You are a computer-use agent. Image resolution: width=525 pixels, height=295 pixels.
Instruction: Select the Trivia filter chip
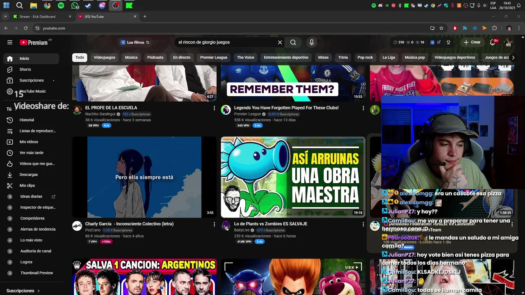343,57
